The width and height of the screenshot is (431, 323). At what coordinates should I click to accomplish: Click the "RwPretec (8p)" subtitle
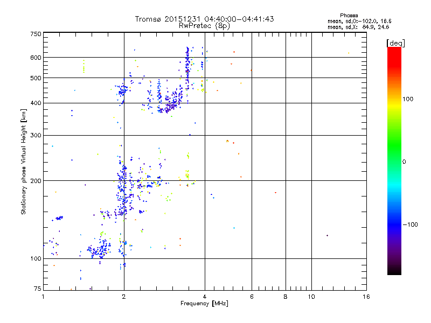204,26
